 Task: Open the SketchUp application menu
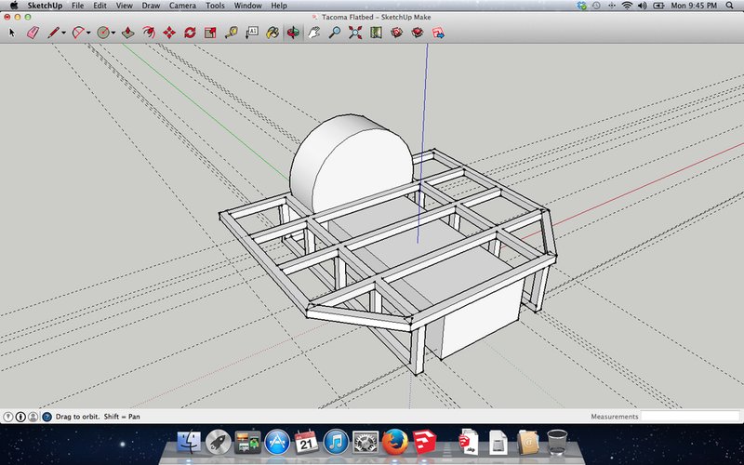pyautogui.click(x=45, y=6)
